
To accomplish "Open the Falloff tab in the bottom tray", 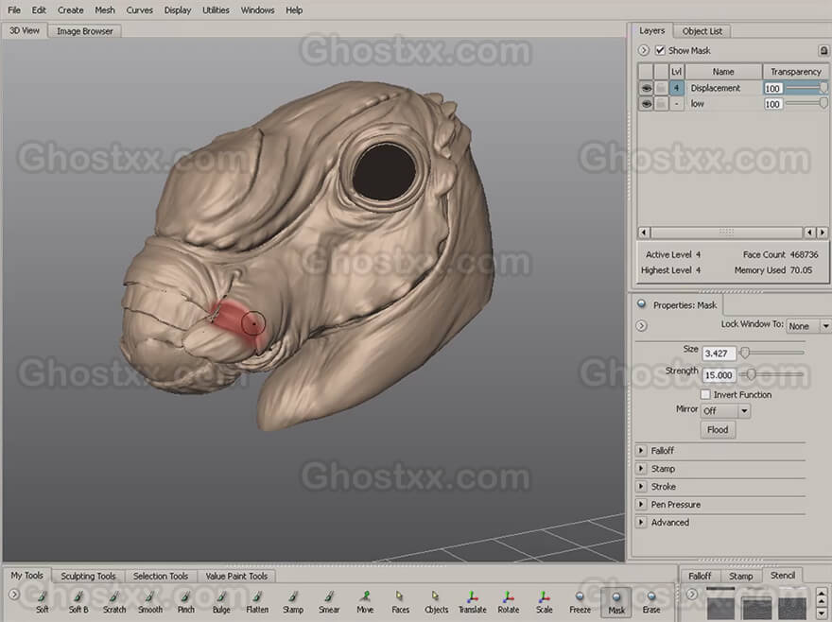I will point(700,576).
